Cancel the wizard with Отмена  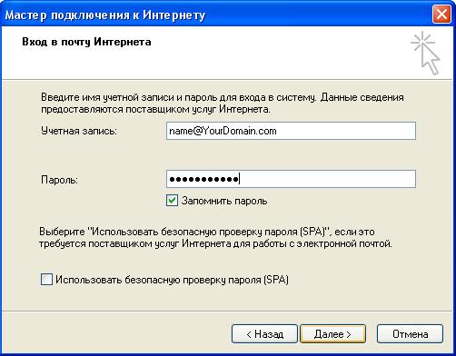point(410,334)
